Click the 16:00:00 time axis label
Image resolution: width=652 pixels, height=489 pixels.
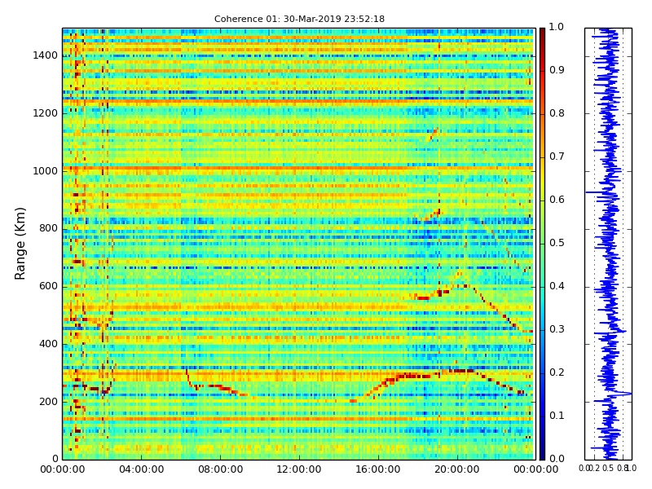[x=378, y=469]
